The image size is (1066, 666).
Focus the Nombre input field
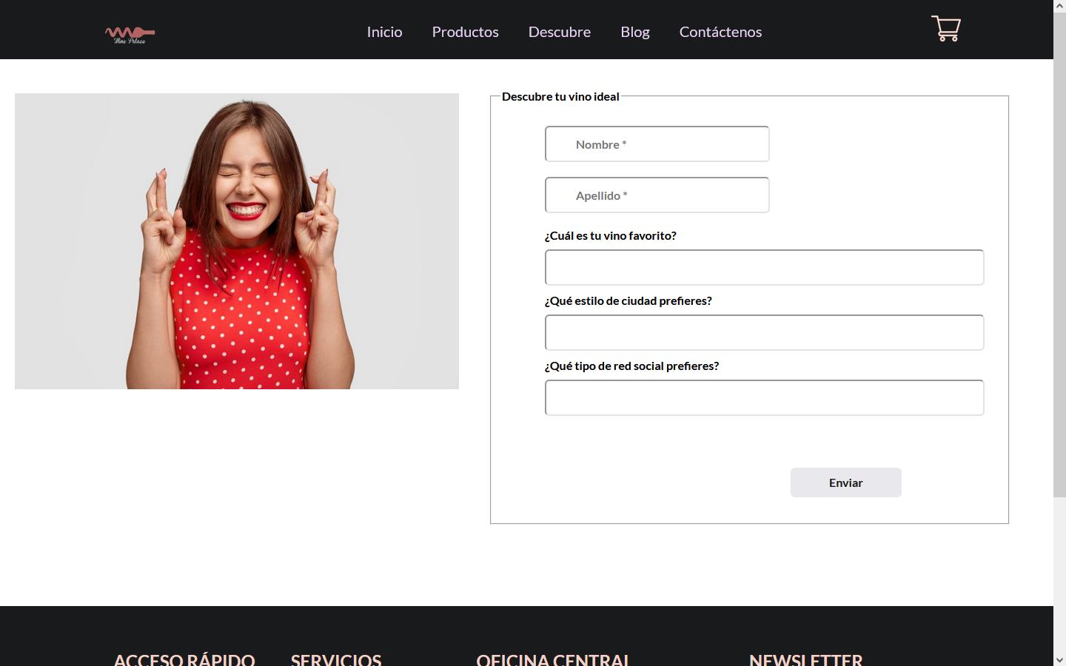657,144
